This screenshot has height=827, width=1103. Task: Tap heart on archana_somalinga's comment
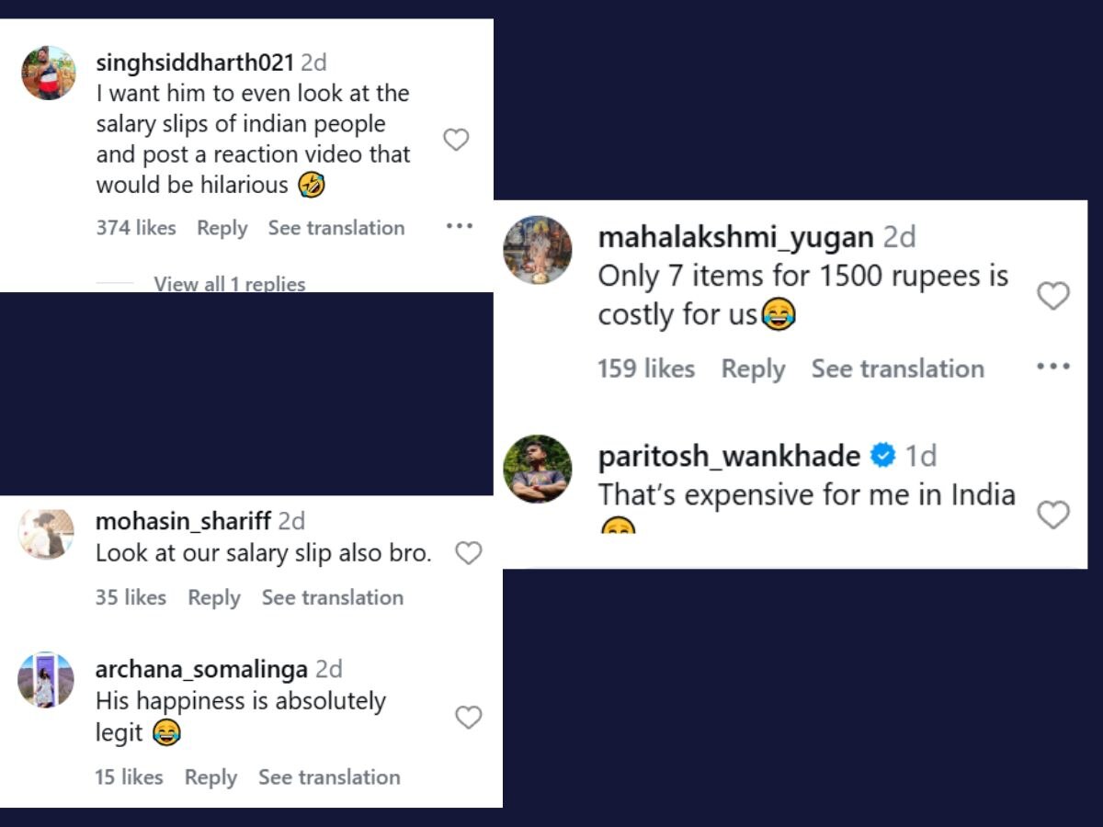tap(469, 718)
